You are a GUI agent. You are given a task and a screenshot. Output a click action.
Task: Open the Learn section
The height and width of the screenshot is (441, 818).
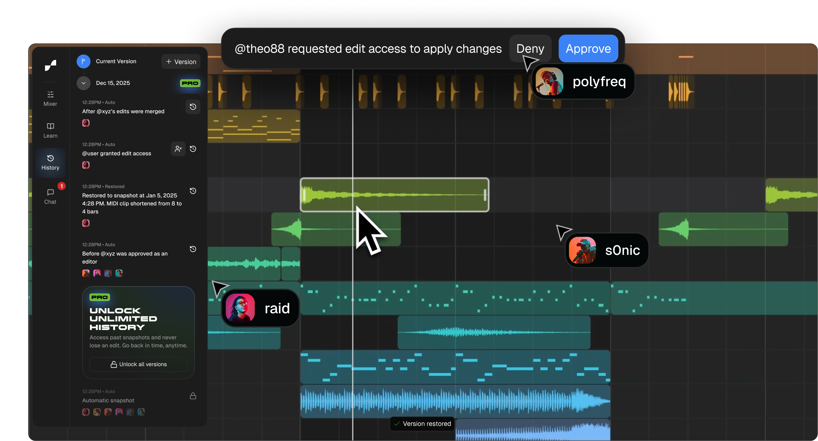click(x=50, y=130)
